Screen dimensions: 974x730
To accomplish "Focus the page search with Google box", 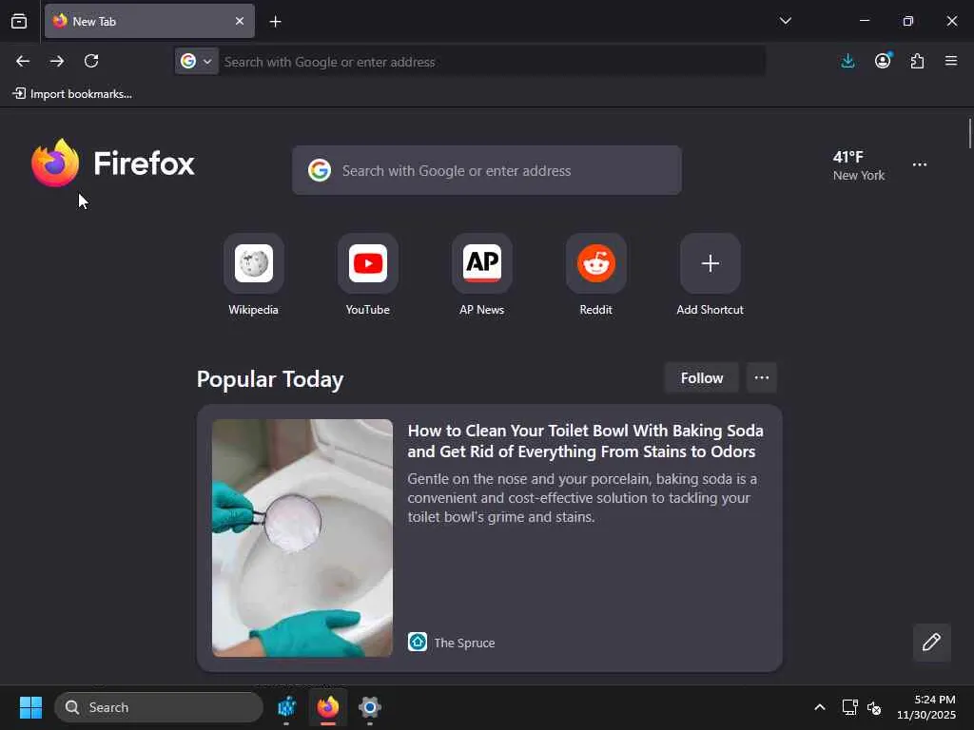I will 487,170.
